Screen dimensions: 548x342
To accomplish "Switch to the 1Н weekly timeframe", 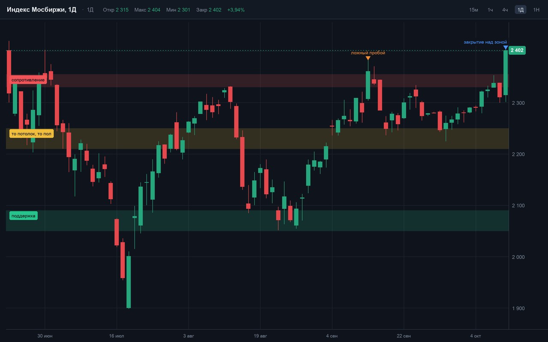I will pyautogui.click(x=536, y=9).
